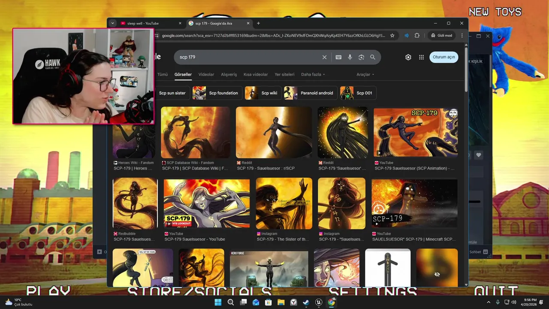Switch to the Videolar tab
Image resolution: width=549 pixels, height=309 pixels.
[x=206, y=74]
